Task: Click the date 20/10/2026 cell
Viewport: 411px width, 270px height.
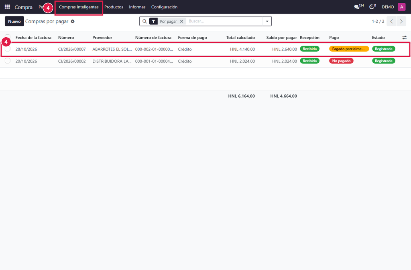Action: [26, 61]
